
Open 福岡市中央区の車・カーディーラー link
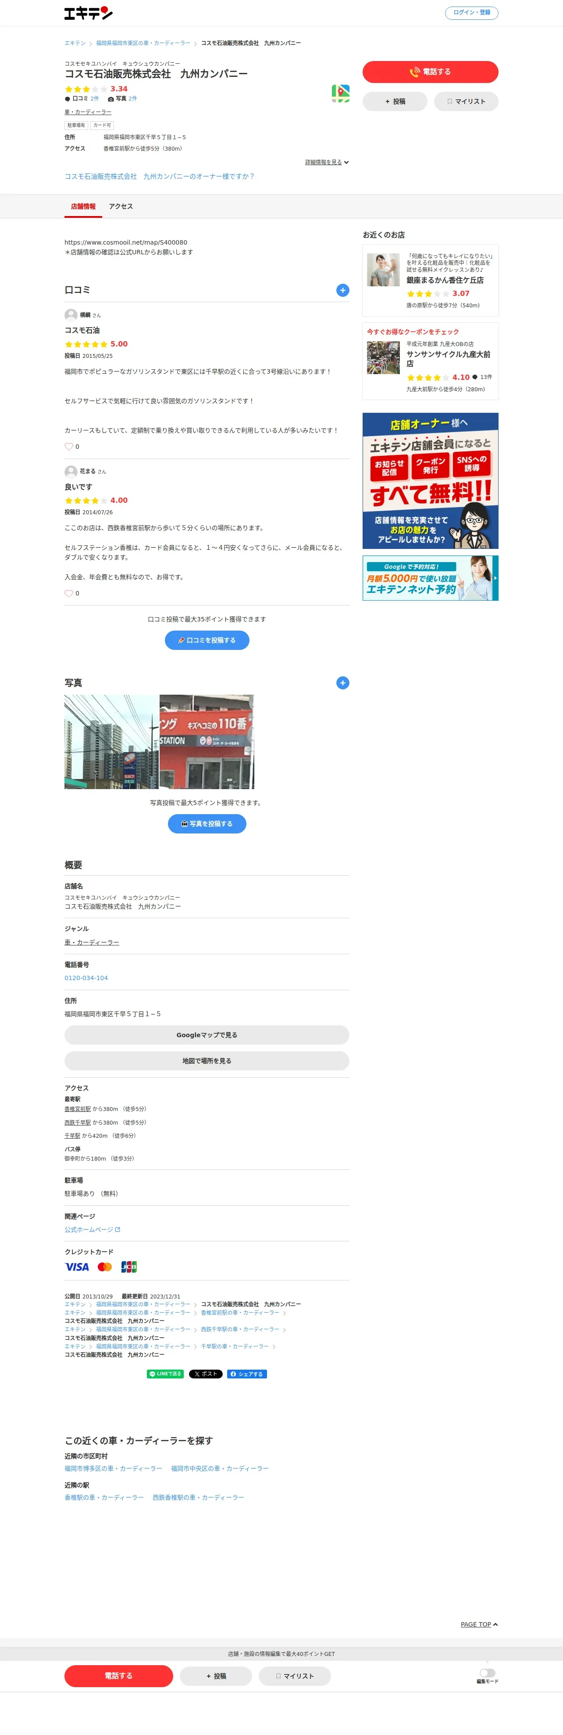click(220, 1468)
